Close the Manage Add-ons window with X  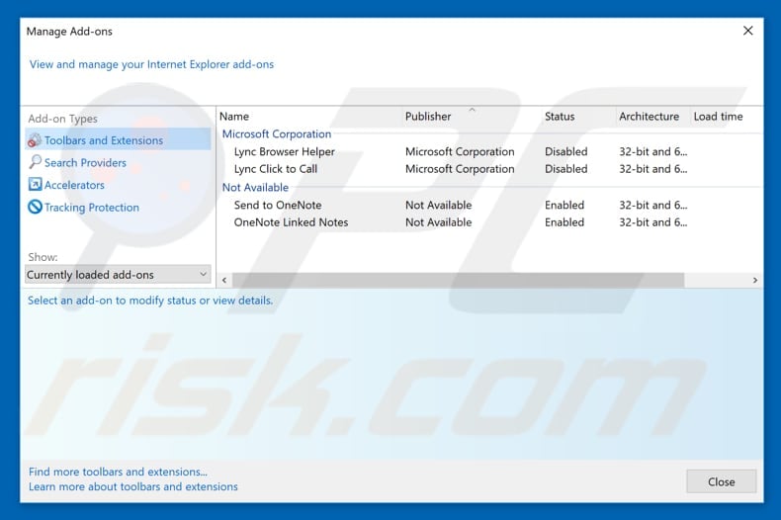(747, 31)
